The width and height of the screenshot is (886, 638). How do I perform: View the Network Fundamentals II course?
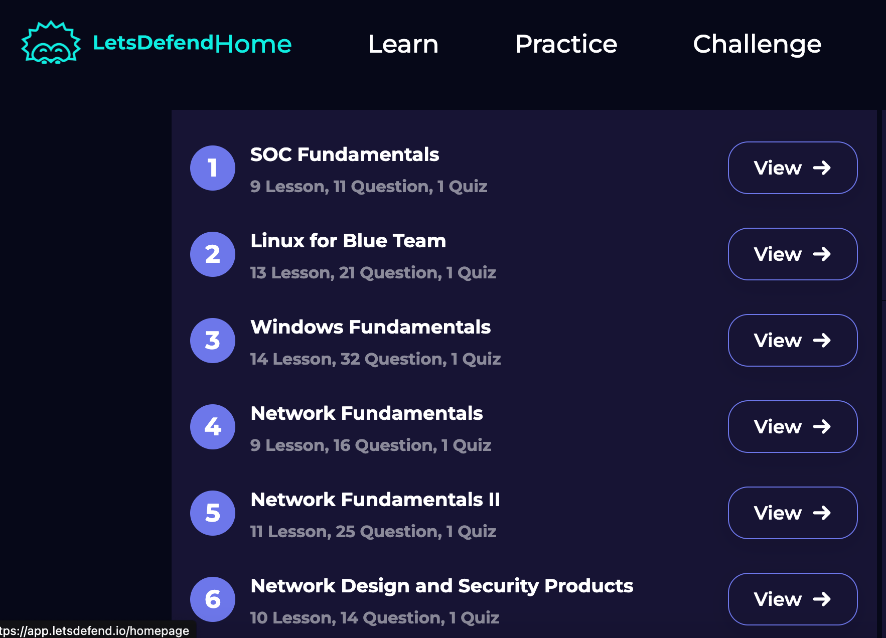(x=793, y=513)
